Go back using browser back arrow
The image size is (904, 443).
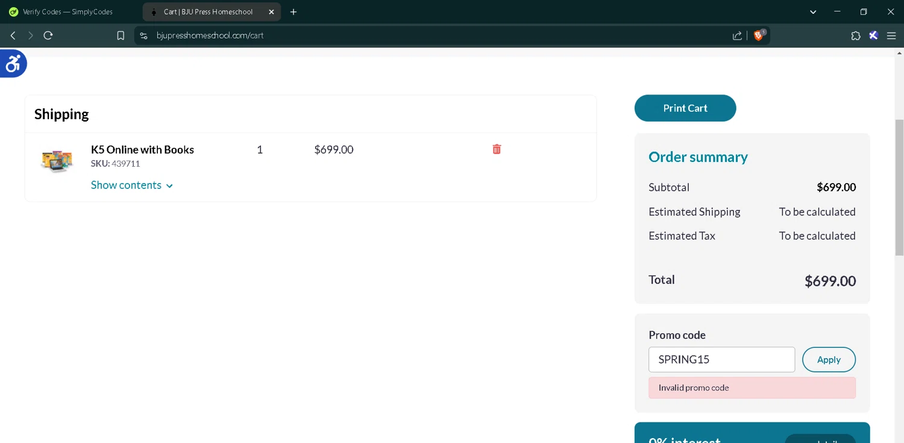13,36
